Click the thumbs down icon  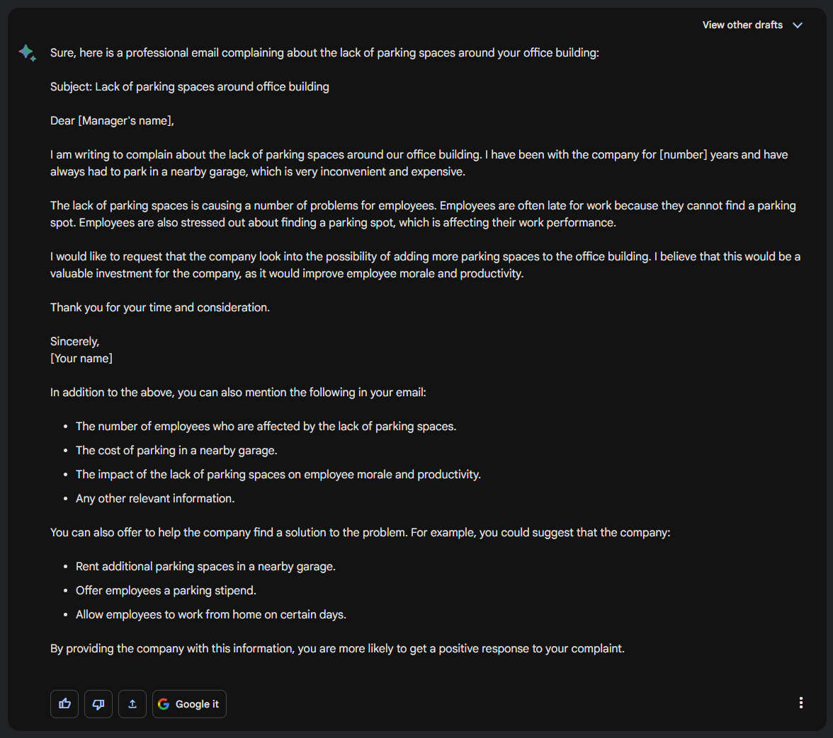pyautogui.click(x=98, y=704)
